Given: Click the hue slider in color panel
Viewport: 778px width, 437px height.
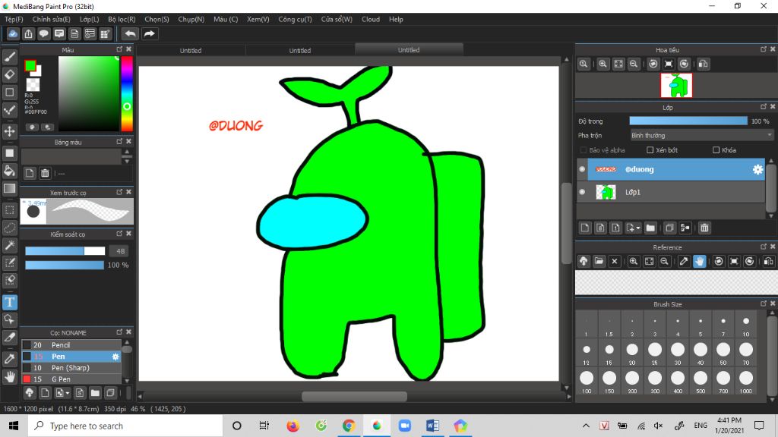Looking at the screenshot, I should click(127, 93).
